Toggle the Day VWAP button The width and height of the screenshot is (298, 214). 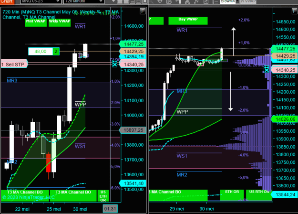pos(188,21)
